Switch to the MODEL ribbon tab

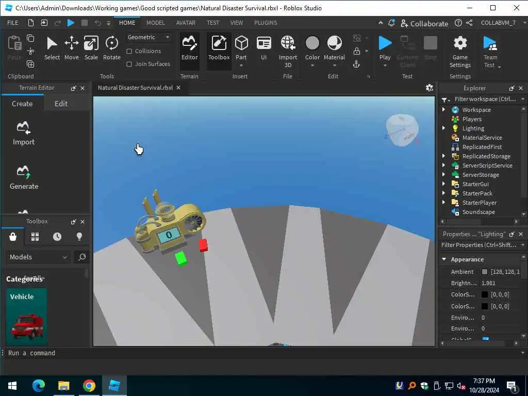pos(156,23)
